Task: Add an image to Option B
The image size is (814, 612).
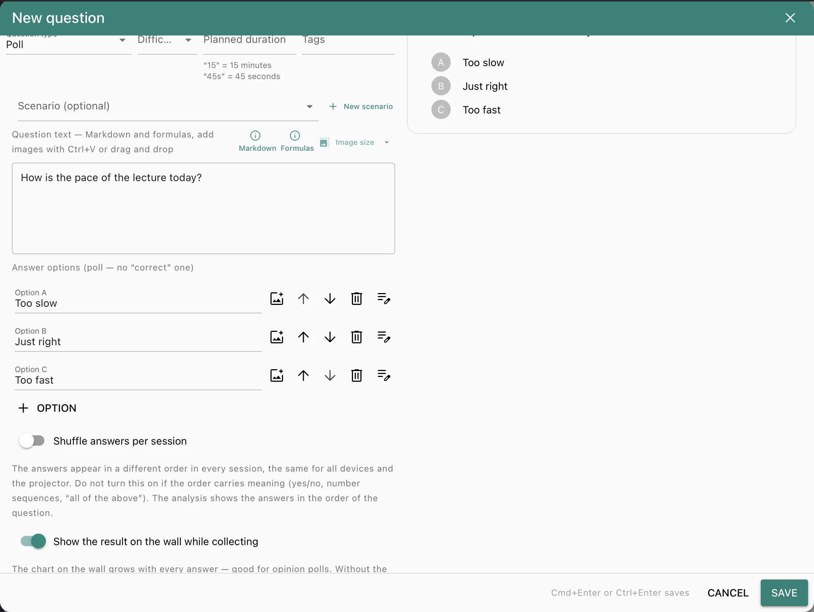Action: [277, 337]
